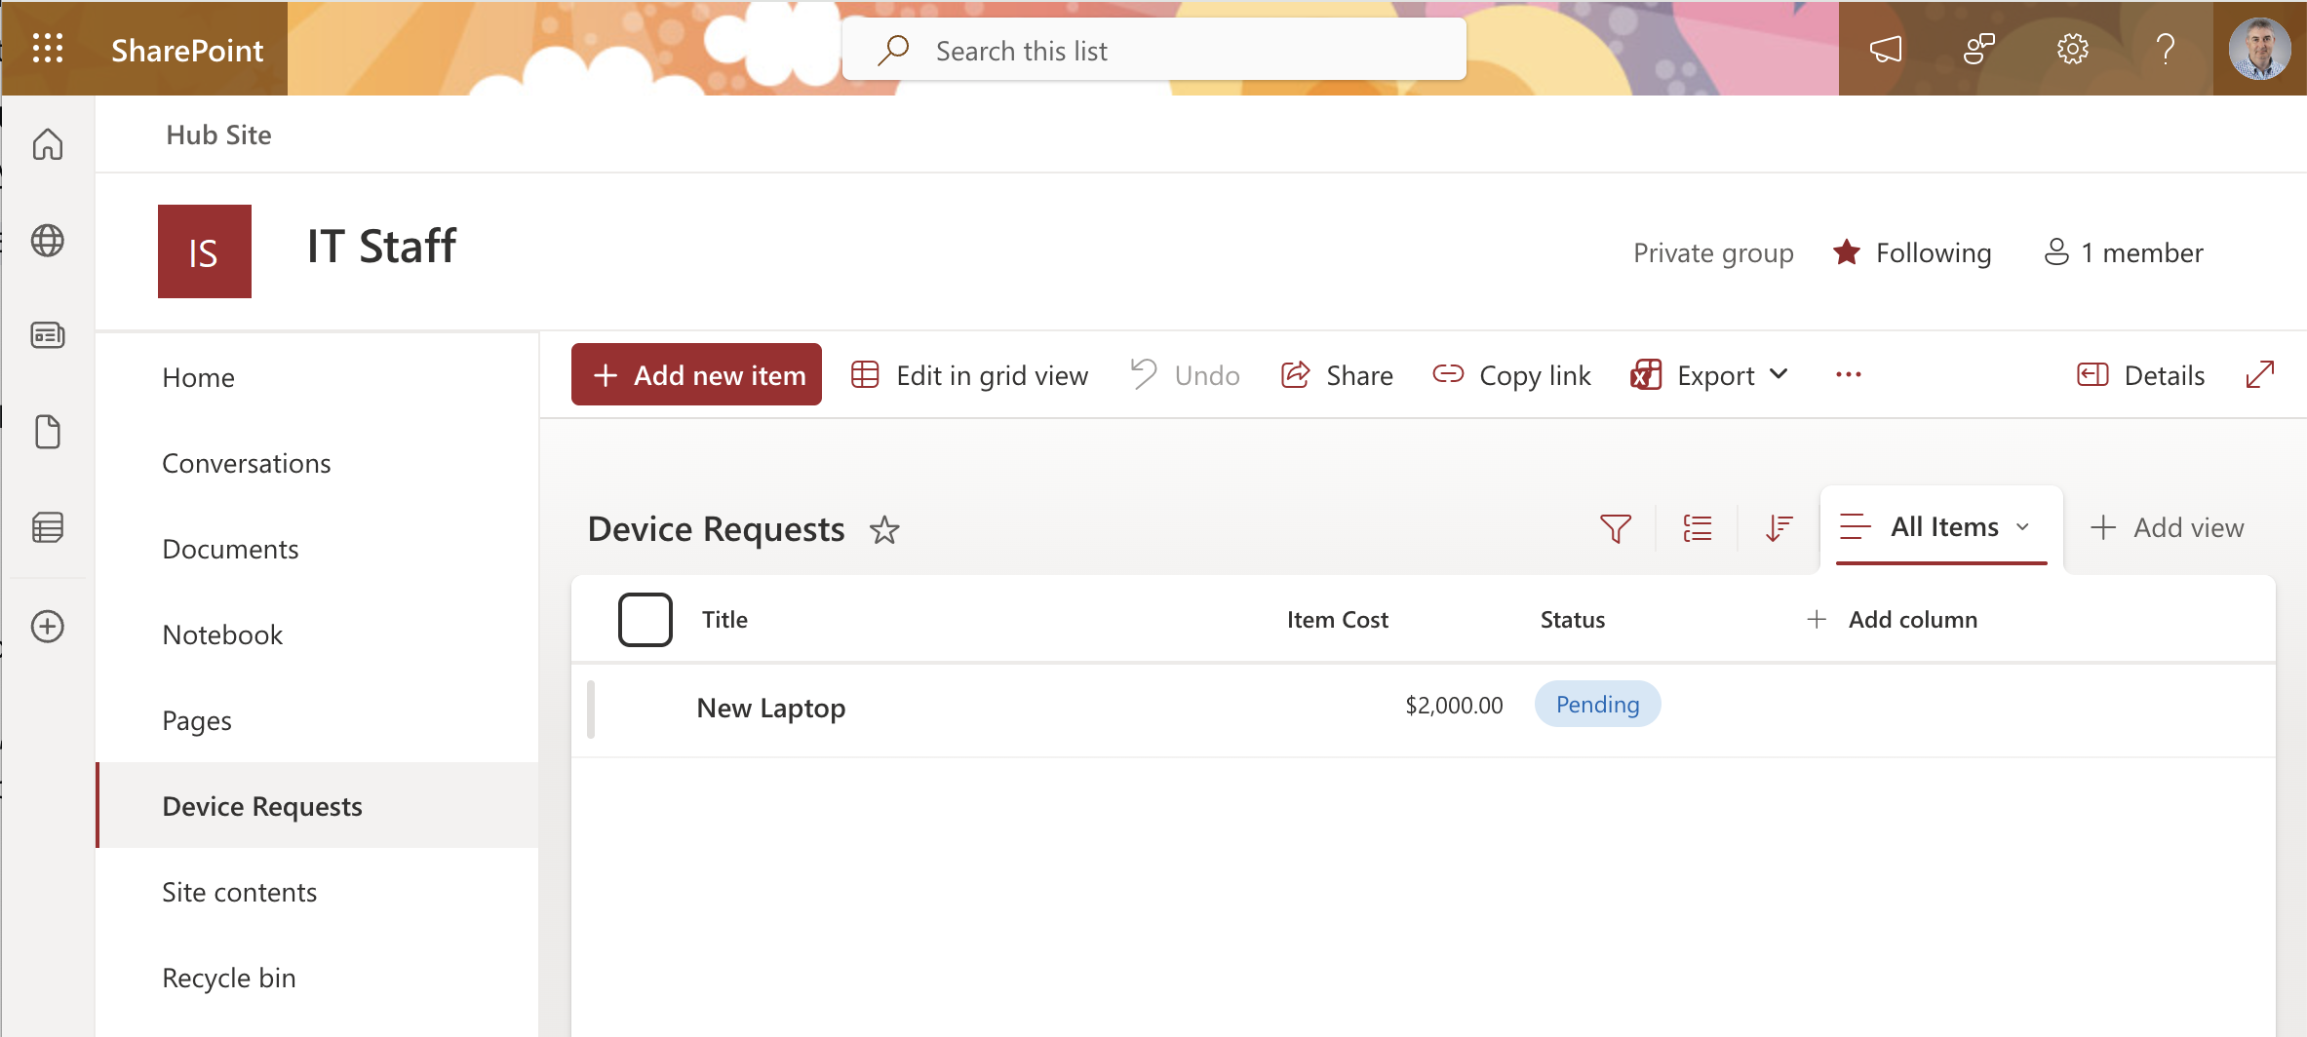The height and width of the screenshot is (1037, 2307).
Task: Open the user profile picture menu
Action: 2259,49
